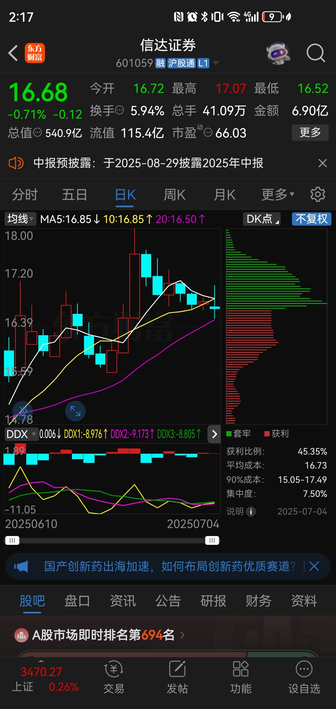336x709 pixels.
Task: Go back with the left arrow
Action: (x=13, y=53)
